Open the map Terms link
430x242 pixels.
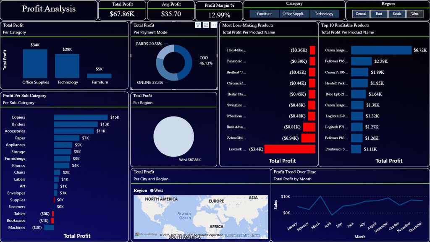[x=255, y=235]
